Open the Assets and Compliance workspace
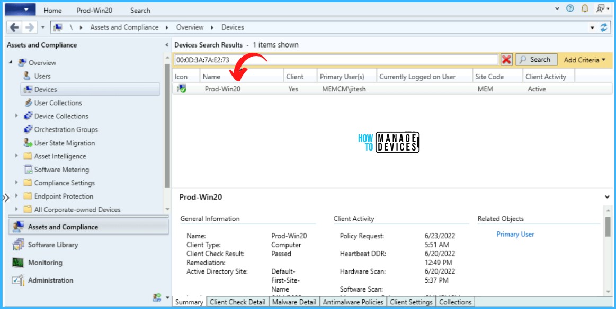The image size is (616, 309). [x=88, y=227]
